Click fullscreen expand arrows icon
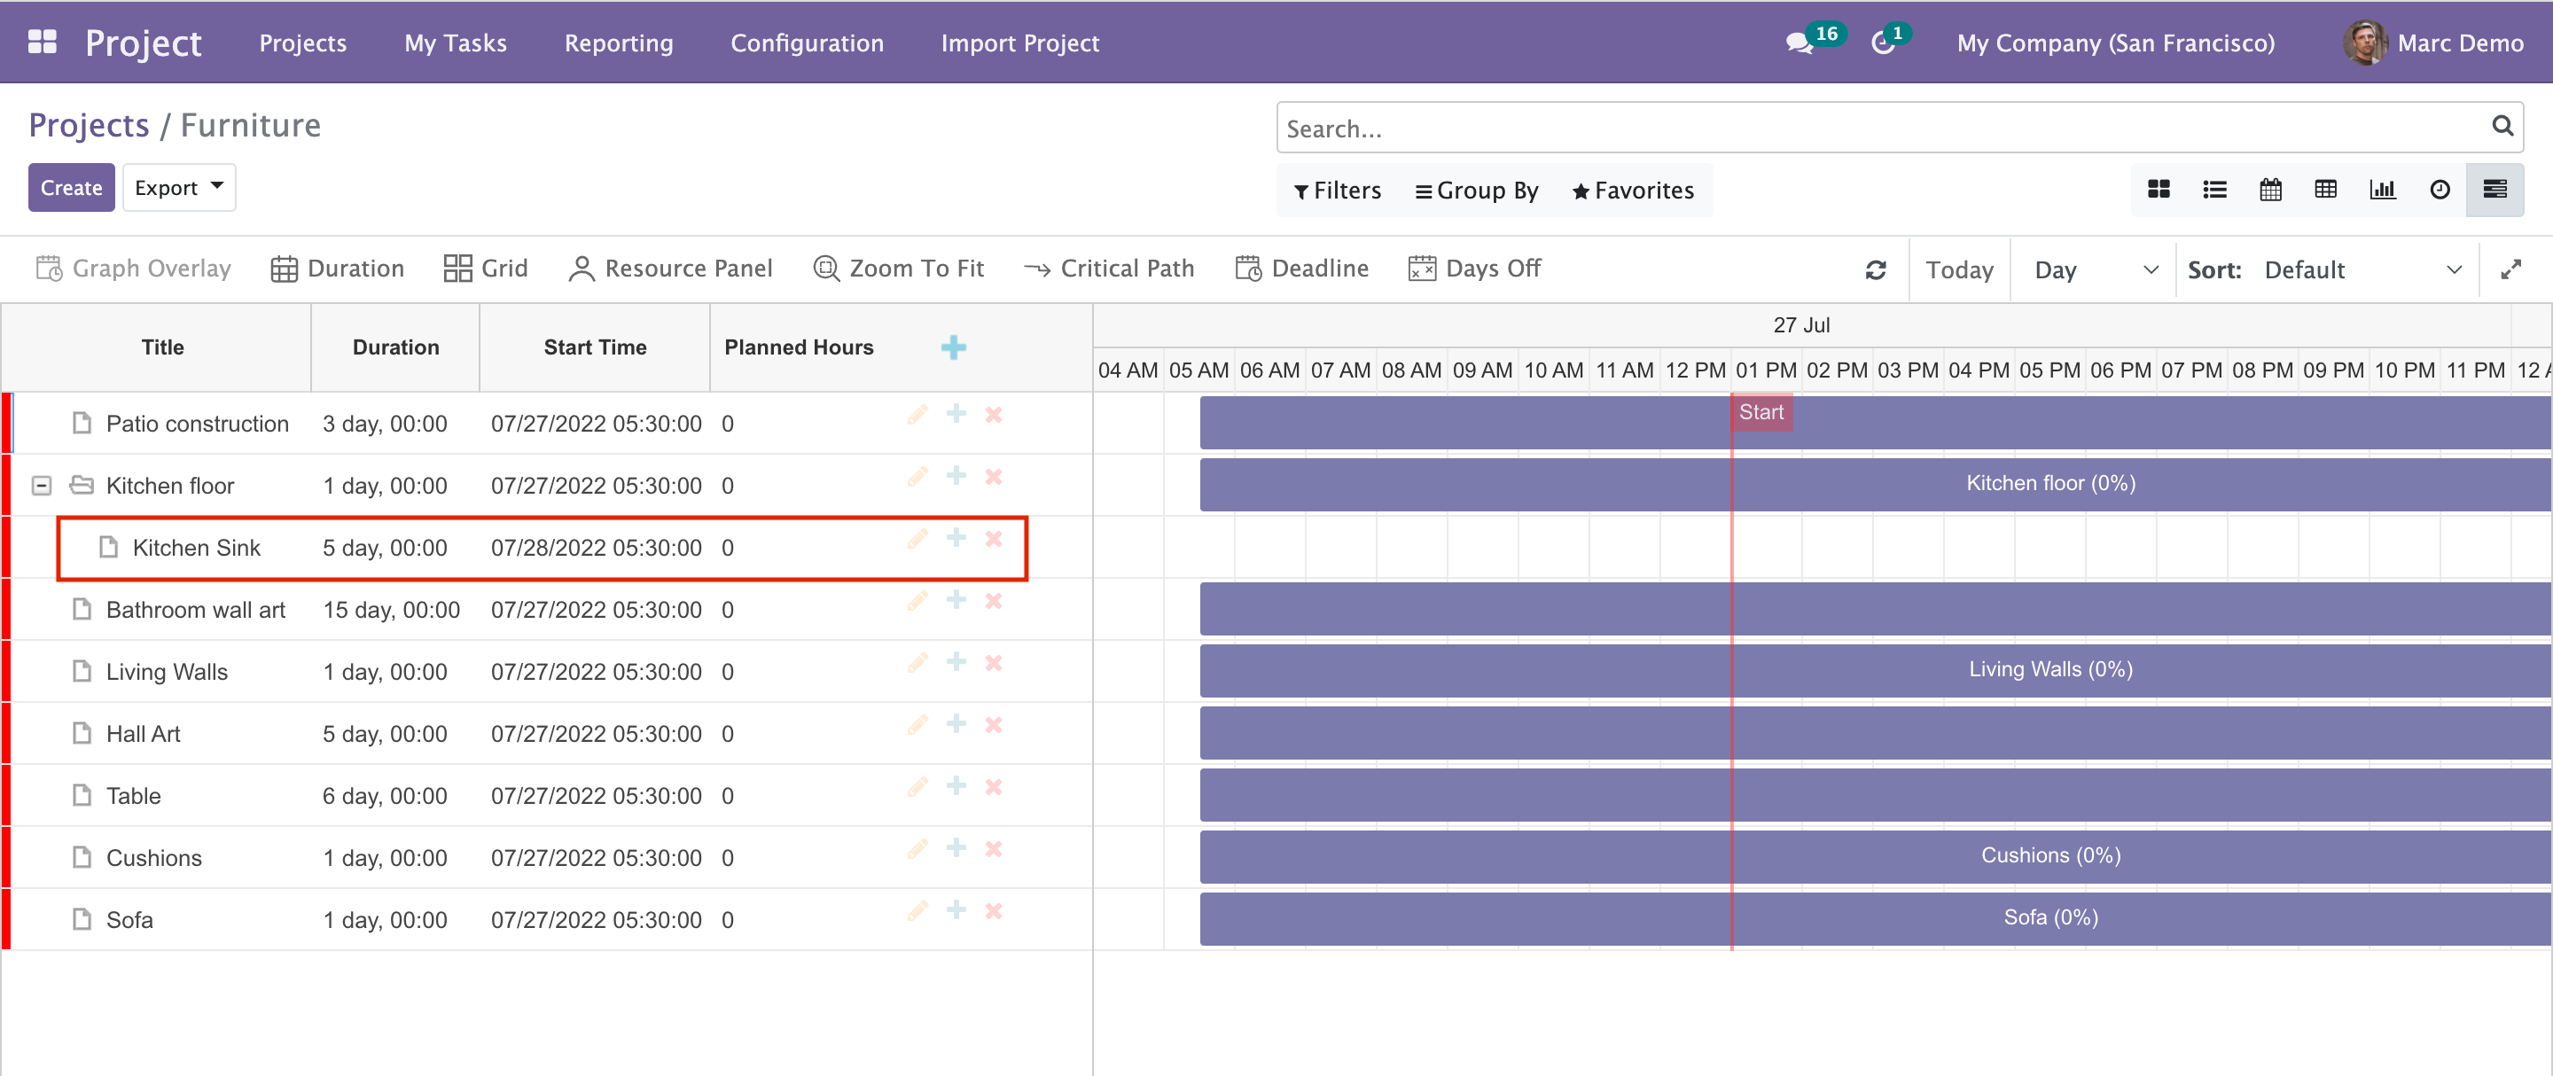Screen dimensions: 2553x1076 point(2510,269)
